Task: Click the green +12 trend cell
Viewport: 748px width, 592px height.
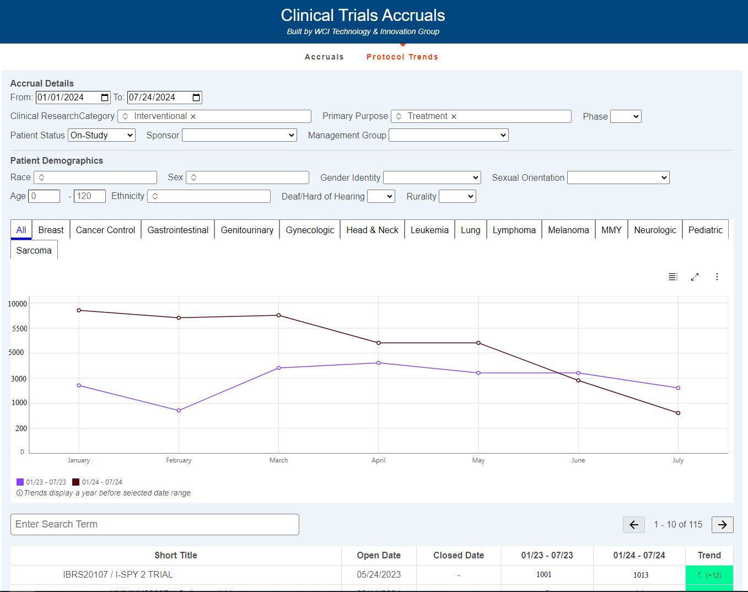Action: coord(709,575)
